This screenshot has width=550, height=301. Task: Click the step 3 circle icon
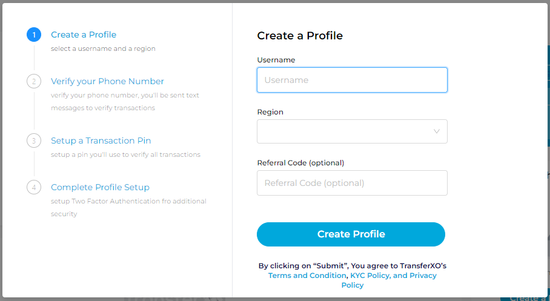tap(34, 141)
